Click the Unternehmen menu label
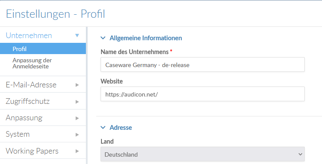This screenshot has height=164, width=322. click(x=29, y=35)
